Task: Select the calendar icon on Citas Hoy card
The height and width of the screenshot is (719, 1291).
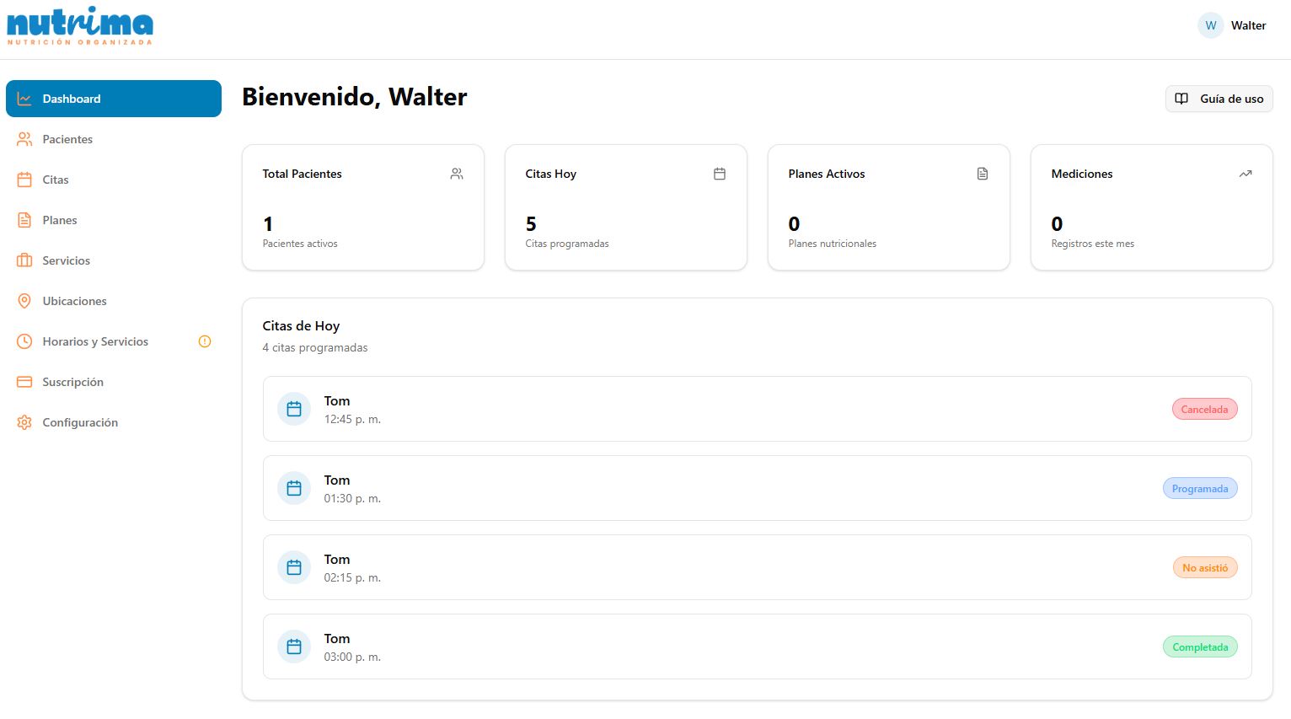Action: point(719,173)
